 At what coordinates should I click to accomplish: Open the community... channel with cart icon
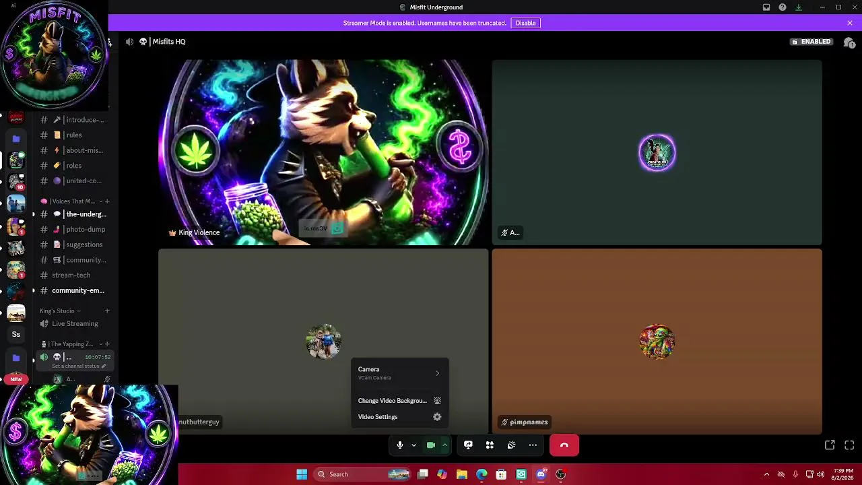tap(74, 260)
